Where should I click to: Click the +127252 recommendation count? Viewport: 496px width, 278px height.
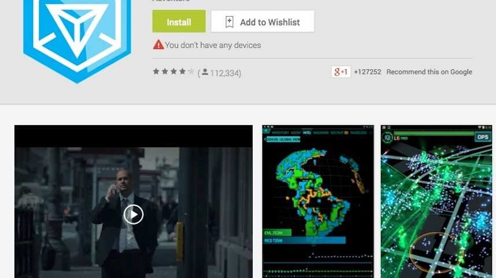pyautogui.click(x=368, y=72)
